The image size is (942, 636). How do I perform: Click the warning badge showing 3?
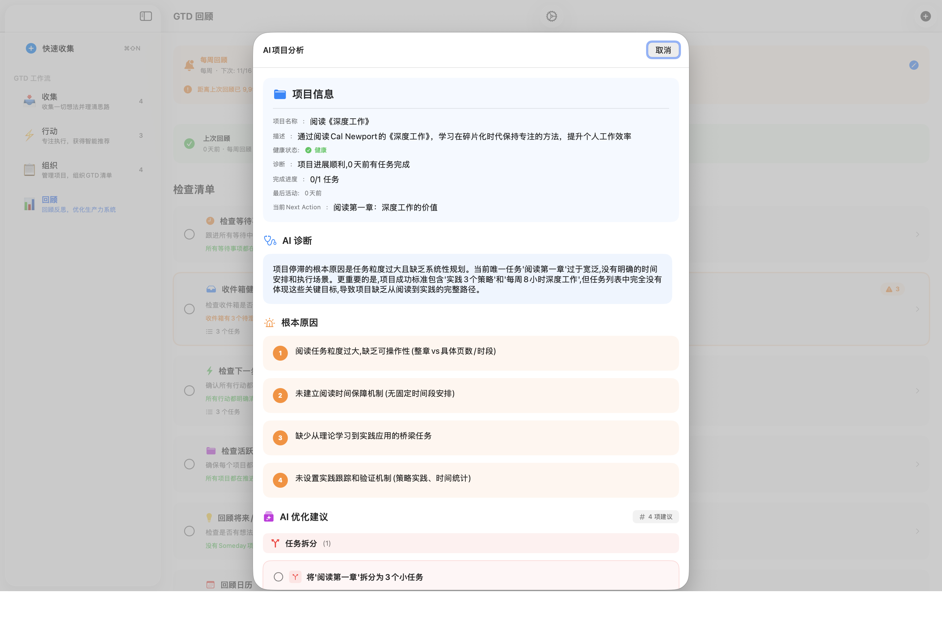pyautogui.click(x=892, y=289)
